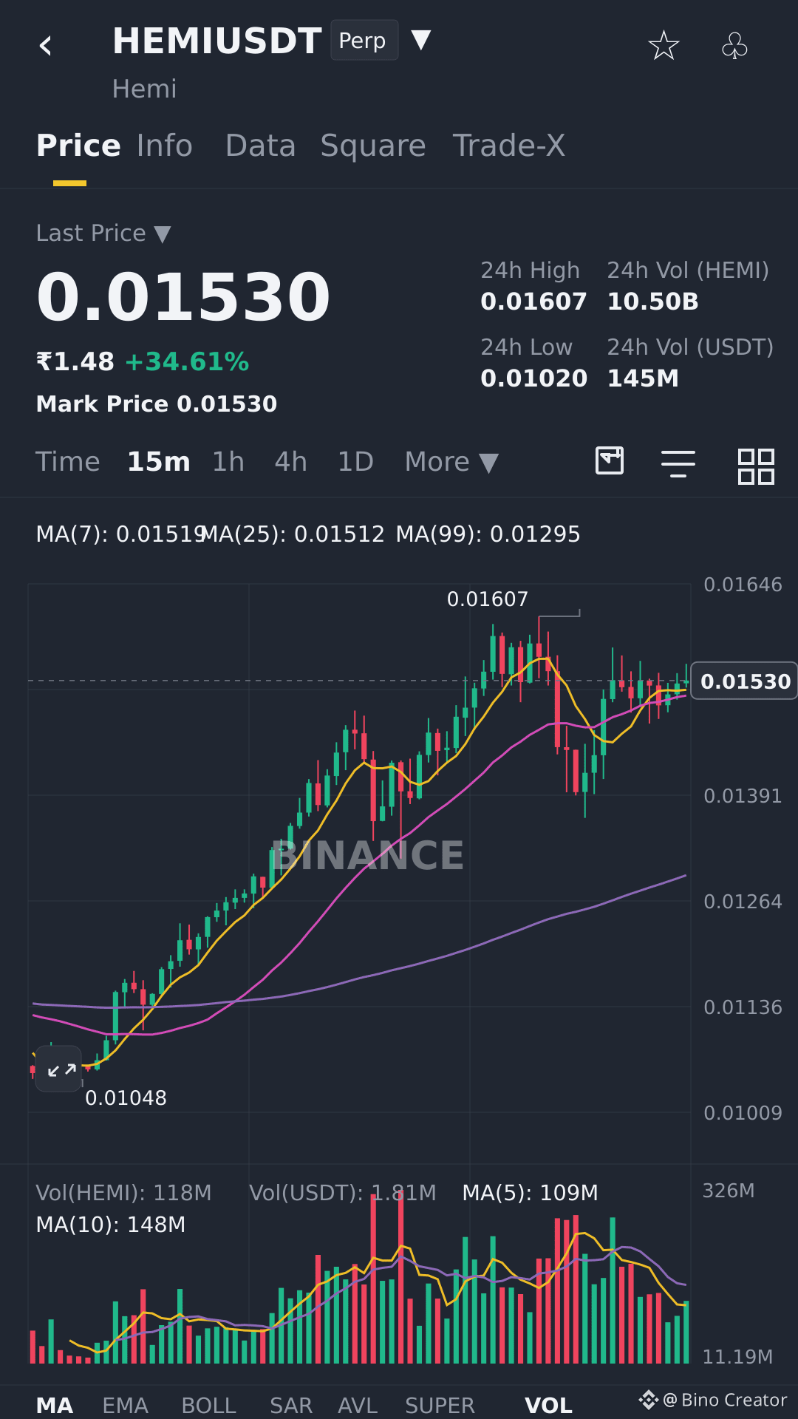Enable the SUPER indicator
This screenshot has width=798, height=1419.
click(x=440, y=1405)
